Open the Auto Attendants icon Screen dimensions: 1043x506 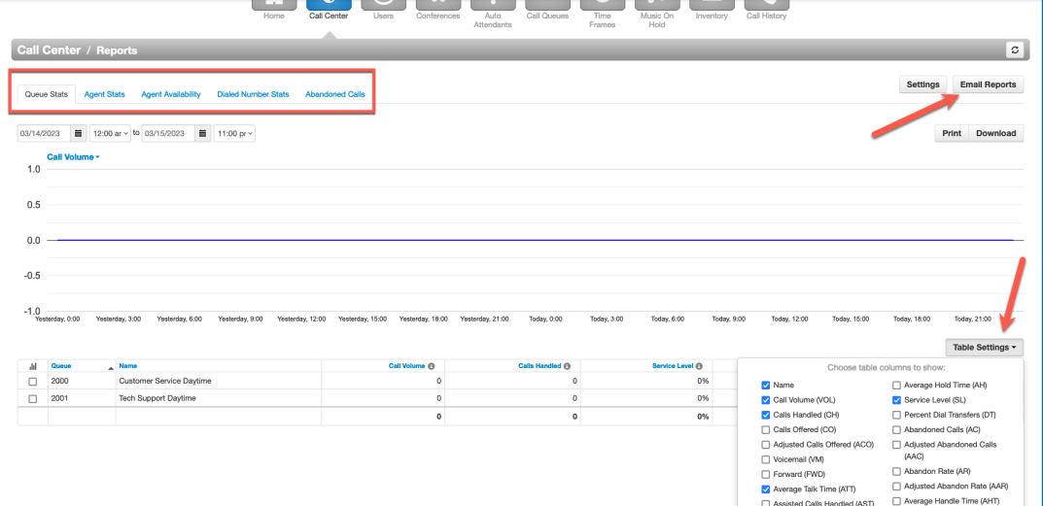493,5
